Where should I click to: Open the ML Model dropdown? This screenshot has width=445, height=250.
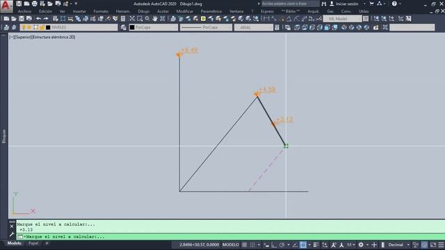coord(342,19)
